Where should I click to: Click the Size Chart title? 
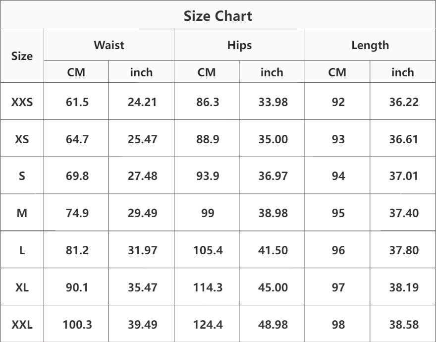218,16
